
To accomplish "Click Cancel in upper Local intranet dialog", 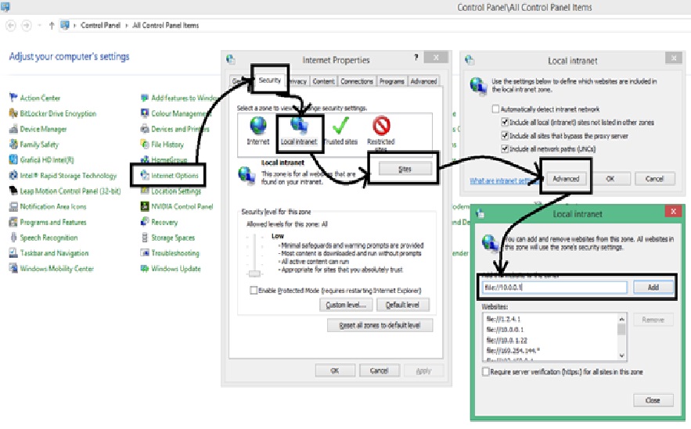I will tap(655, 179).
